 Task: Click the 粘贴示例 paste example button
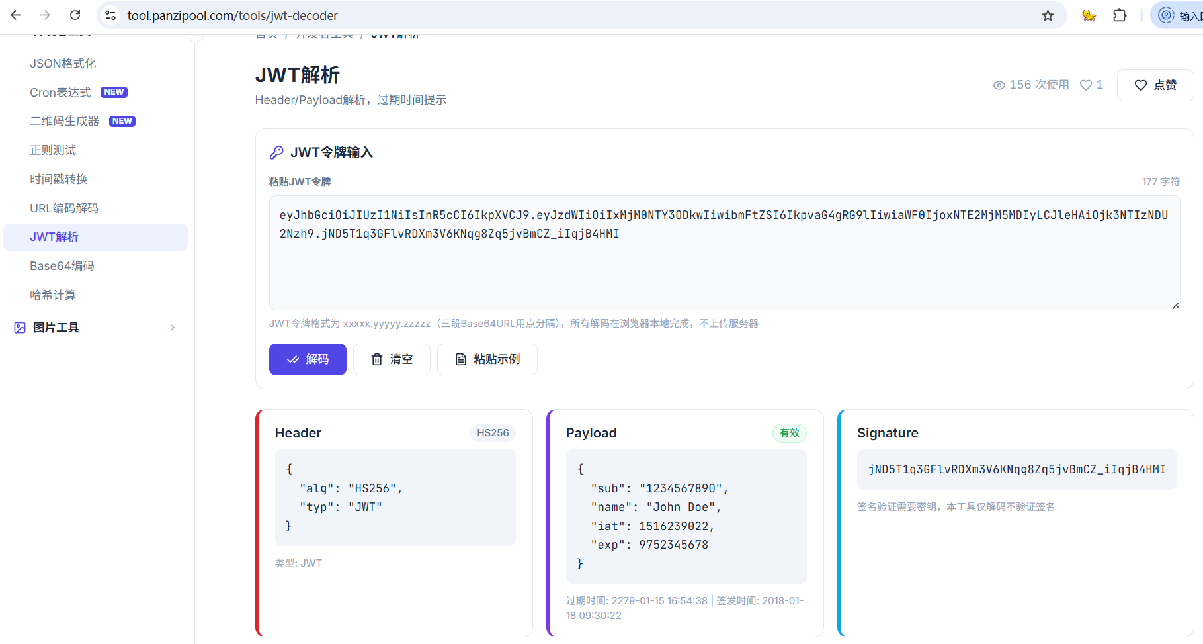(x=487, y=359)
